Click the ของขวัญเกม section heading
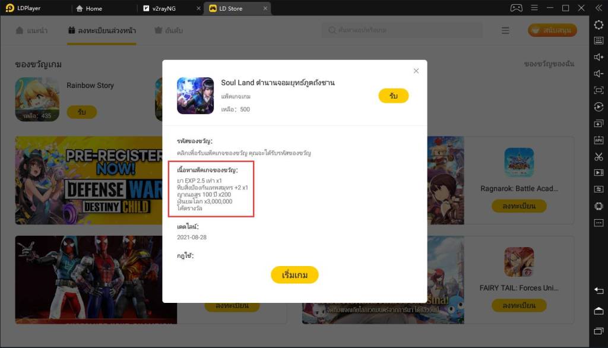 pyautogui.click(x=39, y=64)
